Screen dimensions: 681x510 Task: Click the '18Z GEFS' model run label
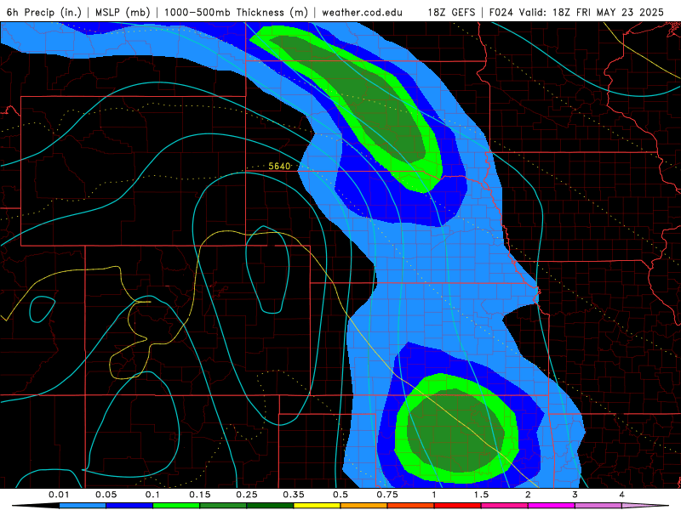(x=452, y=12)
